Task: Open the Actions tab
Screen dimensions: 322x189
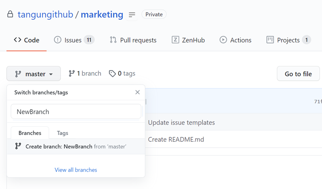Action: (236, 40)
